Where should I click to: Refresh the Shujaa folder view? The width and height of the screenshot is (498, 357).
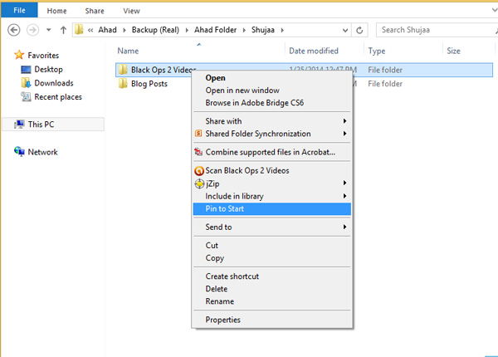359,30
